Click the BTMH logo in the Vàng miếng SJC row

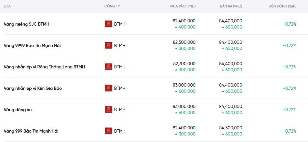tap(109, 24)
